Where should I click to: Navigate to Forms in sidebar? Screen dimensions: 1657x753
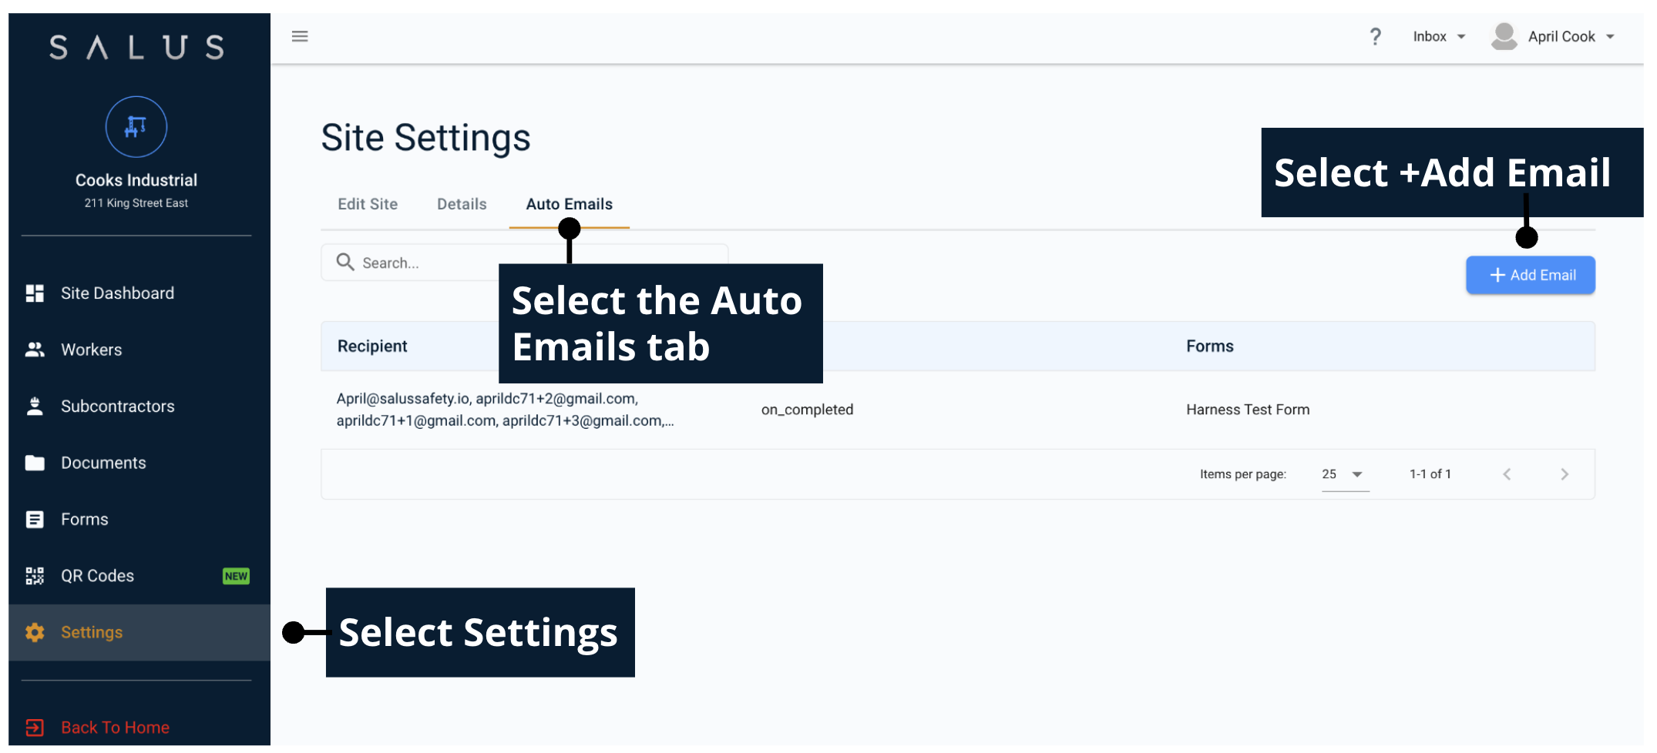tap(84, 520)
